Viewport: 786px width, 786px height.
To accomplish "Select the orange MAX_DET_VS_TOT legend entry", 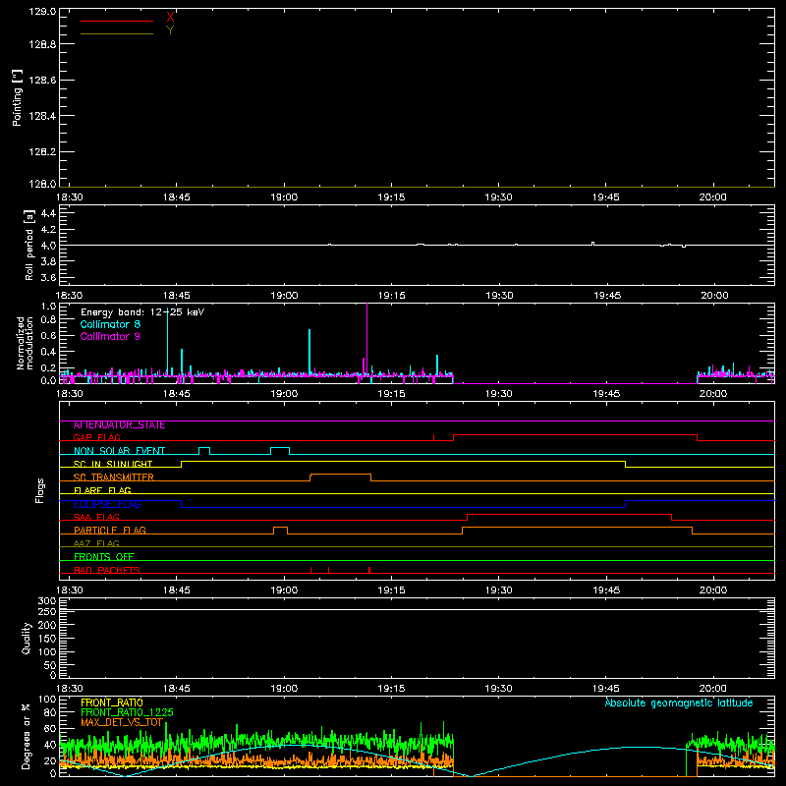I will (x=122, y=723).
